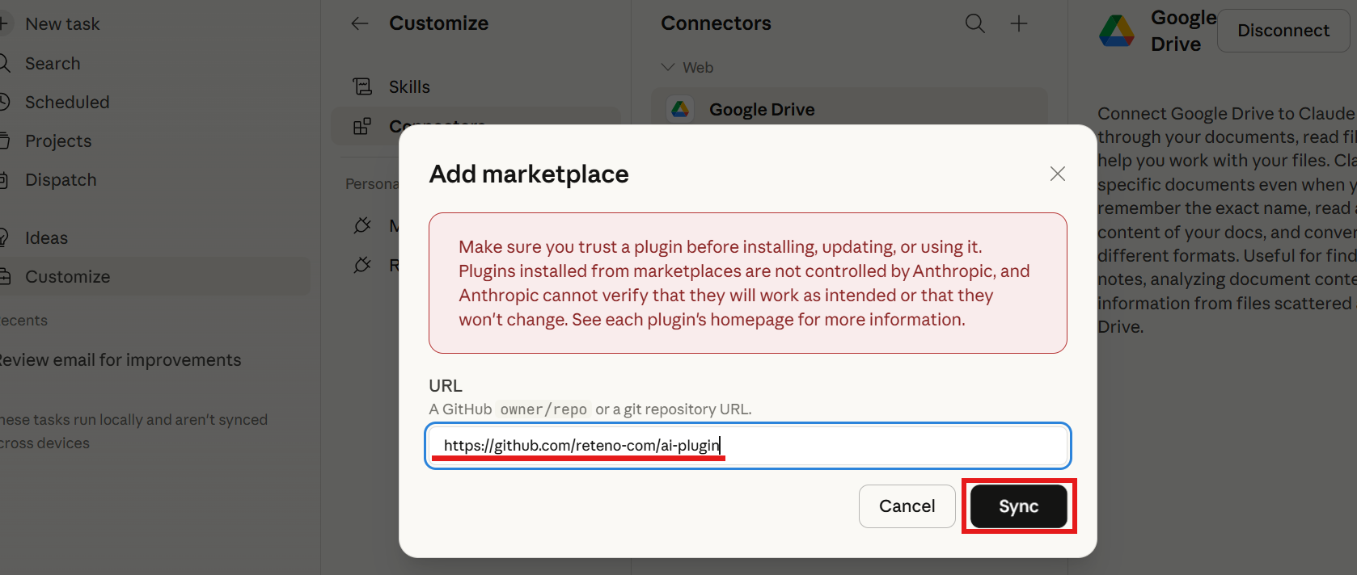Click the large Google Drive logo in details pane
The width and height of the screenshot is (1357, 575).
(x=1117, y=31)
